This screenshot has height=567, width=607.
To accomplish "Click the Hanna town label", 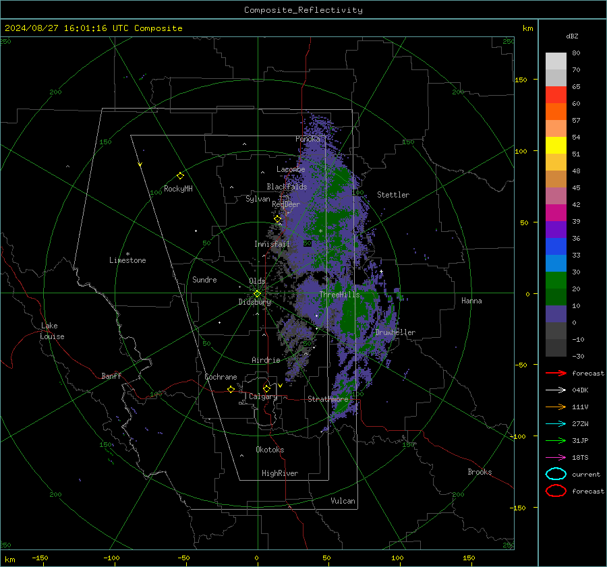I will pos(471,301).
